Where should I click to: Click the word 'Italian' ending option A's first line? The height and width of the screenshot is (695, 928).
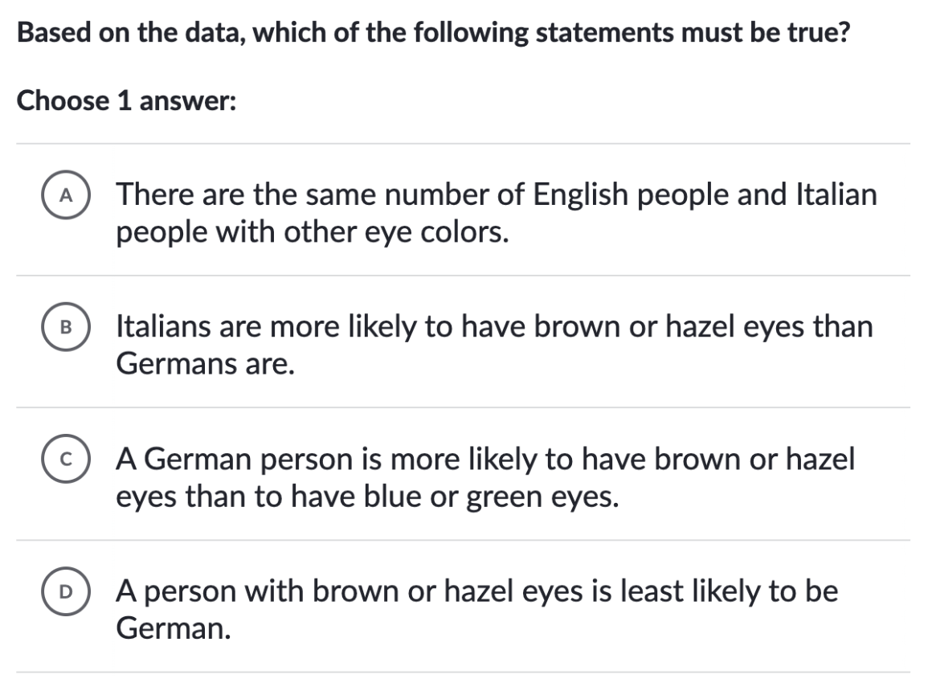837,194
